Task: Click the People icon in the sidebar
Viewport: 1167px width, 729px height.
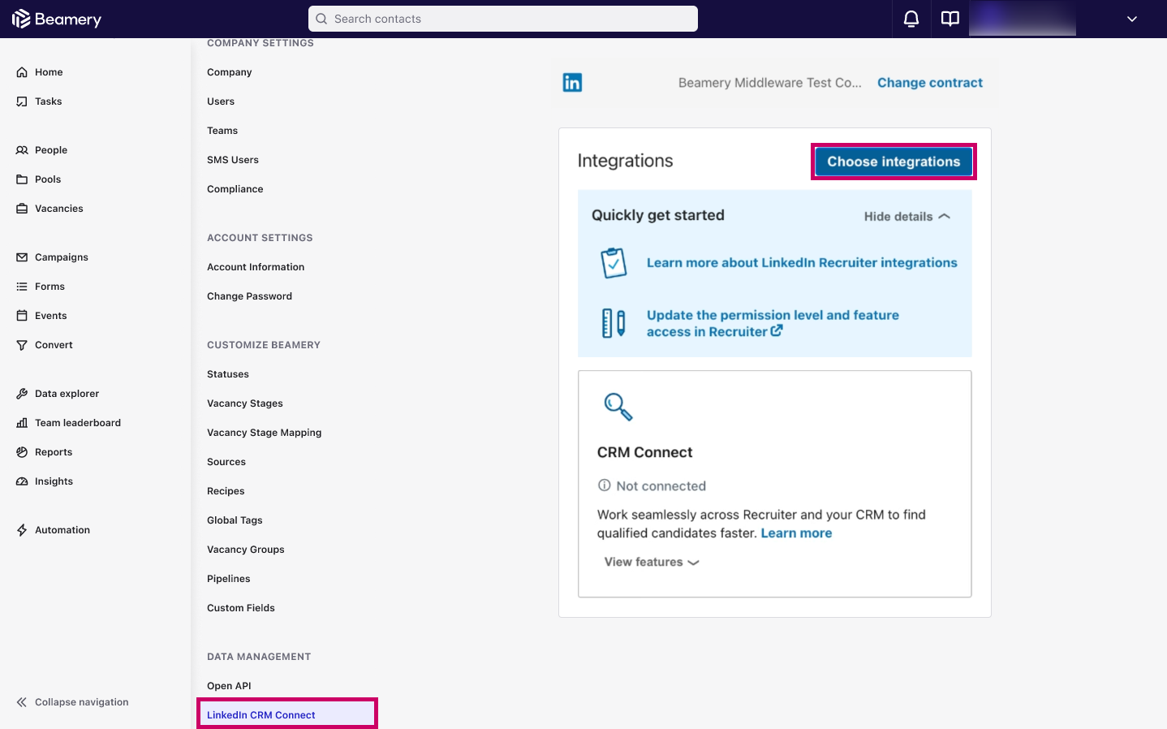Action: click(x=22, y=150)
